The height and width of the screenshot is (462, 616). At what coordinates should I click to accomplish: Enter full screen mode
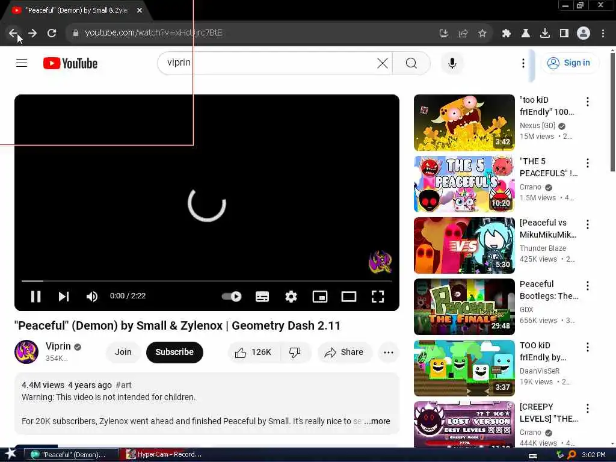pos(378,296)
